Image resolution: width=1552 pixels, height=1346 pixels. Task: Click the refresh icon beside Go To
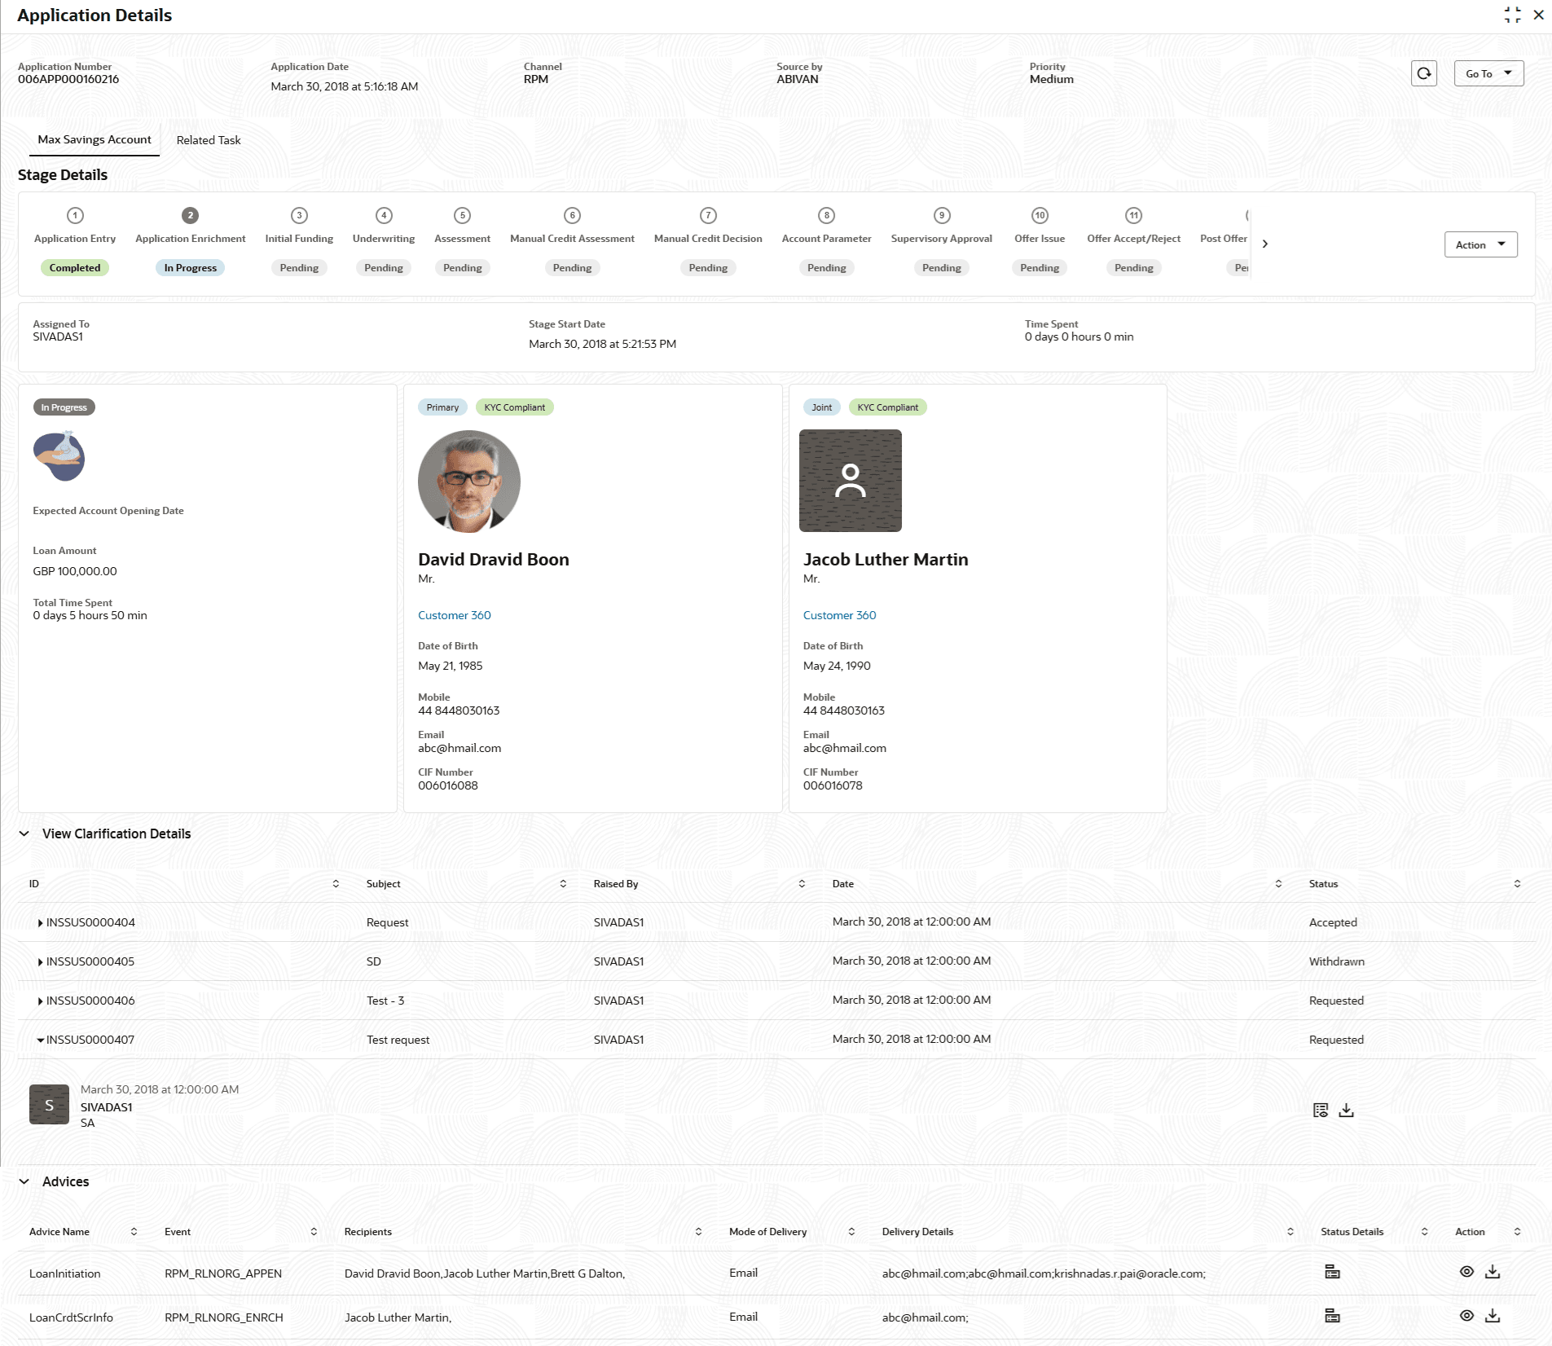coord(1423,73)
